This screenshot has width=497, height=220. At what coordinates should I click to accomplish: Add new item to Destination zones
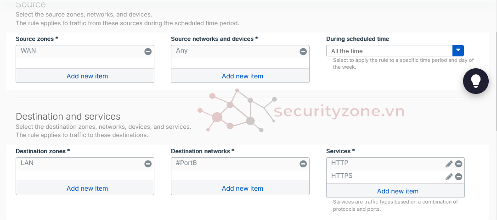click(87, 188)
